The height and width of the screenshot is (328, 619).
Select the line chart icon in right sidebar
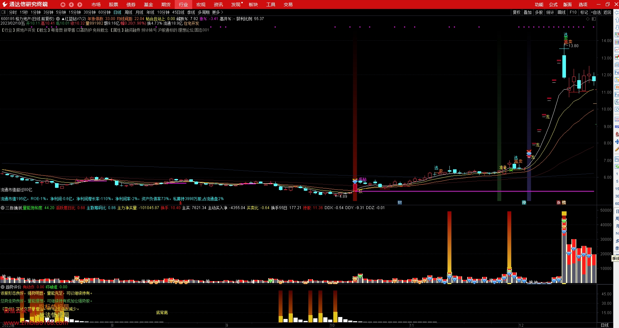[x=617, y=50]
